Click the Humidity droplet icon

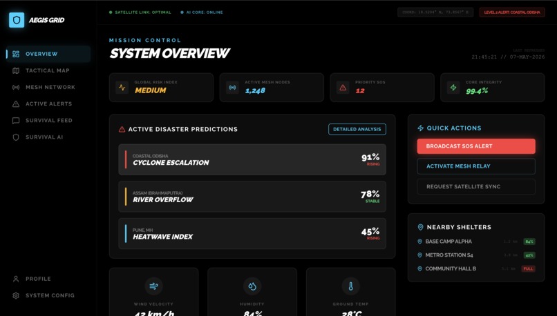pos(252,286)
